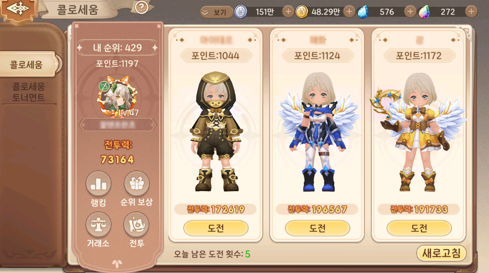The height and width of the screenshot is (273, 489).
Task: Open the 전투 battle log icon
Action: pos(136,225)
